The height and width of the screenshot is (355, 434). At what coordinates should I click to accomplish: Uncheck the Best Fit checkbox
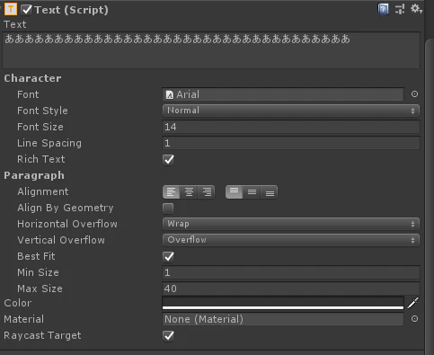coord(168,257)
